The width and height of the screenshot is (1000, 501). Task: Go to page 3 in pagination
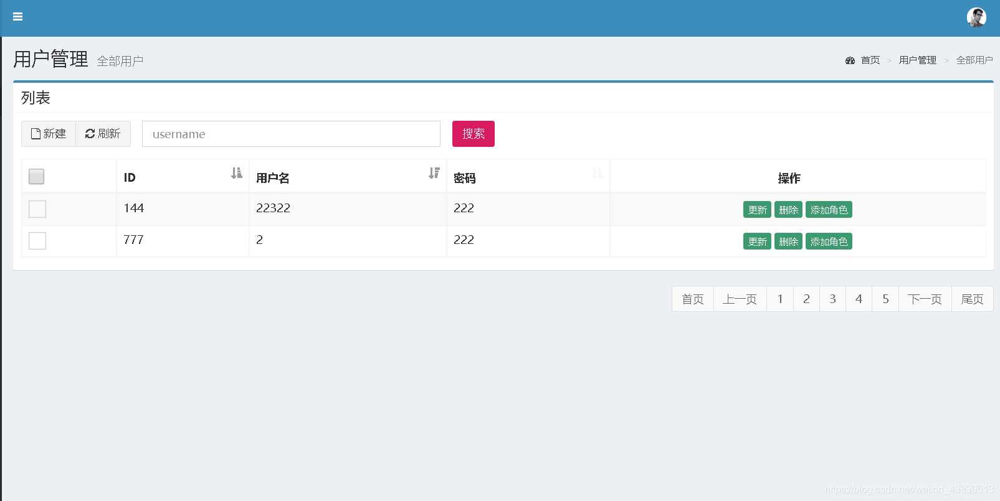point(832,299)
